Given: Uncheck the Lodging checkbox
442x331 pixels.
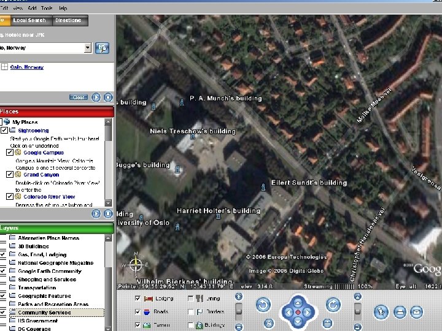Looking at the screenshot, I should click(138, 298).
